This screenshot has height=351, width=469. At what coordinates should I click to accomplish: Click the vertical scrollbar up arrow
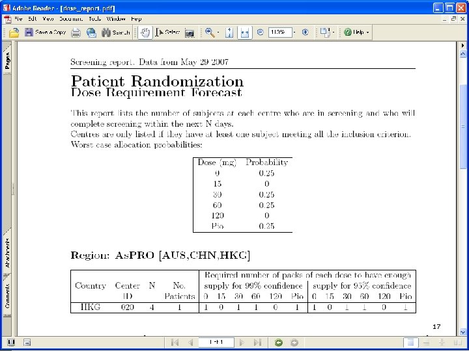[x=462, y=54]
